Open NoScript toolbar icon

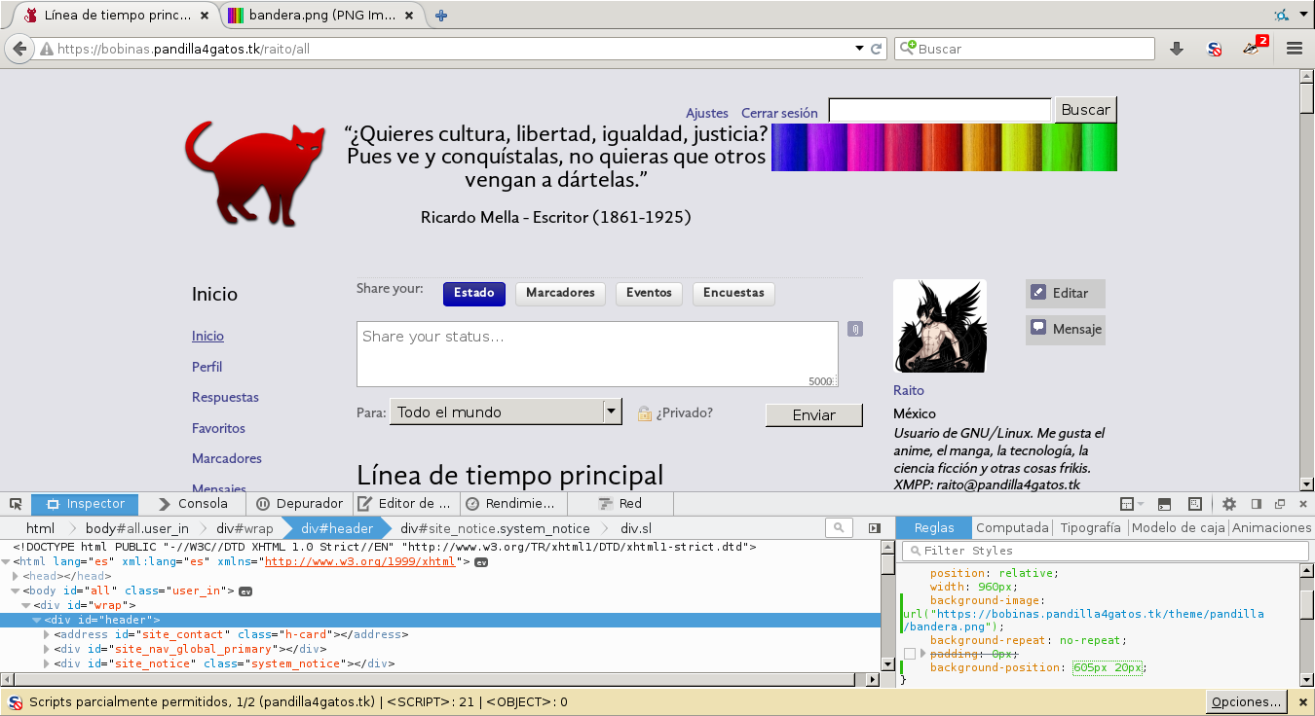[x=1215, y=49]
